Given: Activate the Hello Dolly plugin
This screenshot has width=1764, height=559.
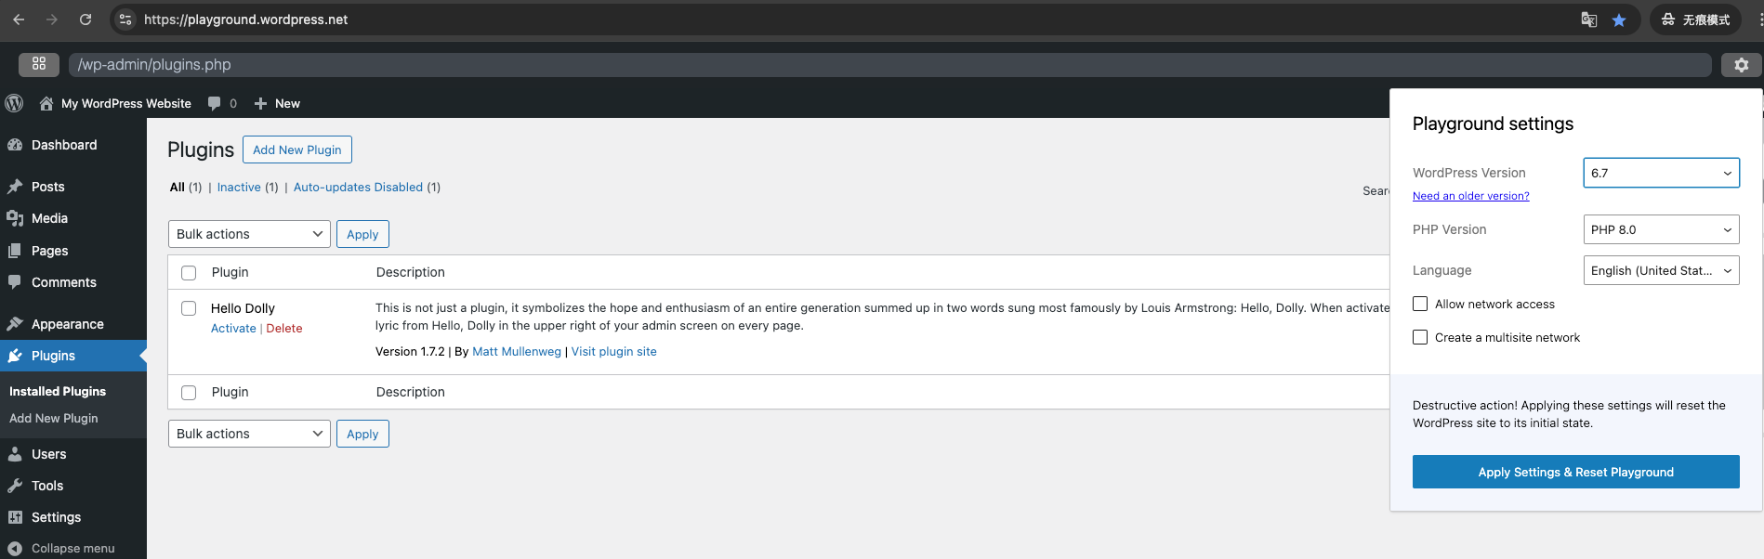Looking at the screenshot, I should click(233, 329).
